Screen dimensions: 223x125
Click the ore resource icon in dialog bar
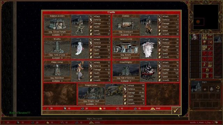click(83, 109)
